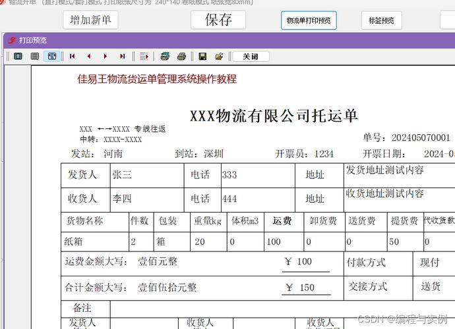
Task: Click the 物流单打印预览 button
Action: click(x=309, y=20)
